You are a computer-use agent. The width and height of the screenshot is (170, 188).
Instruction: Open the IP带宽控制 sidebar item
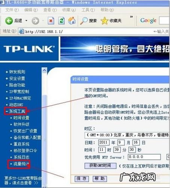coord(18,92)
